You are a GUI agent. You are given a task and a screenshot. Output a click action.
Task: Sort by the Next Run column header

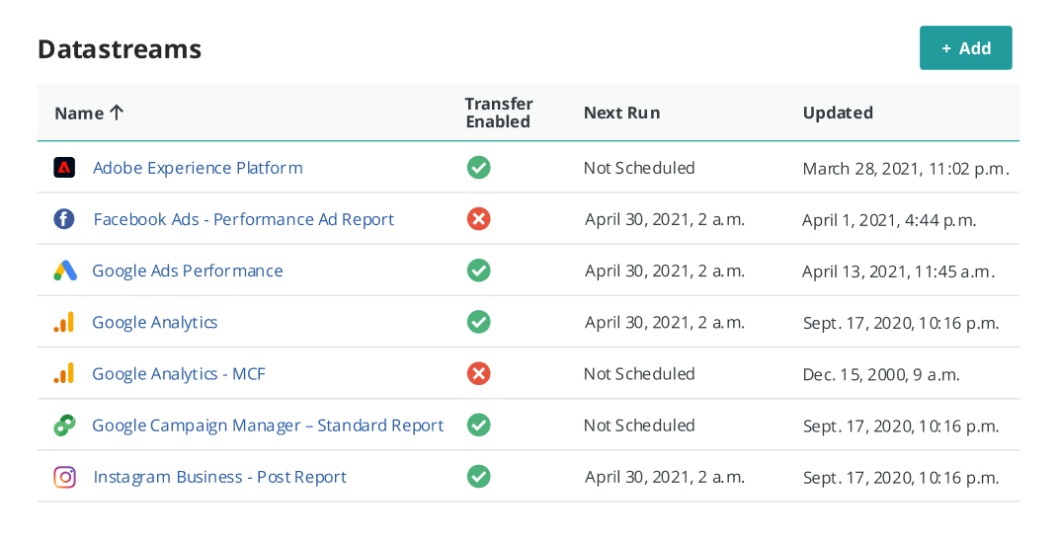tap(621, 113)
